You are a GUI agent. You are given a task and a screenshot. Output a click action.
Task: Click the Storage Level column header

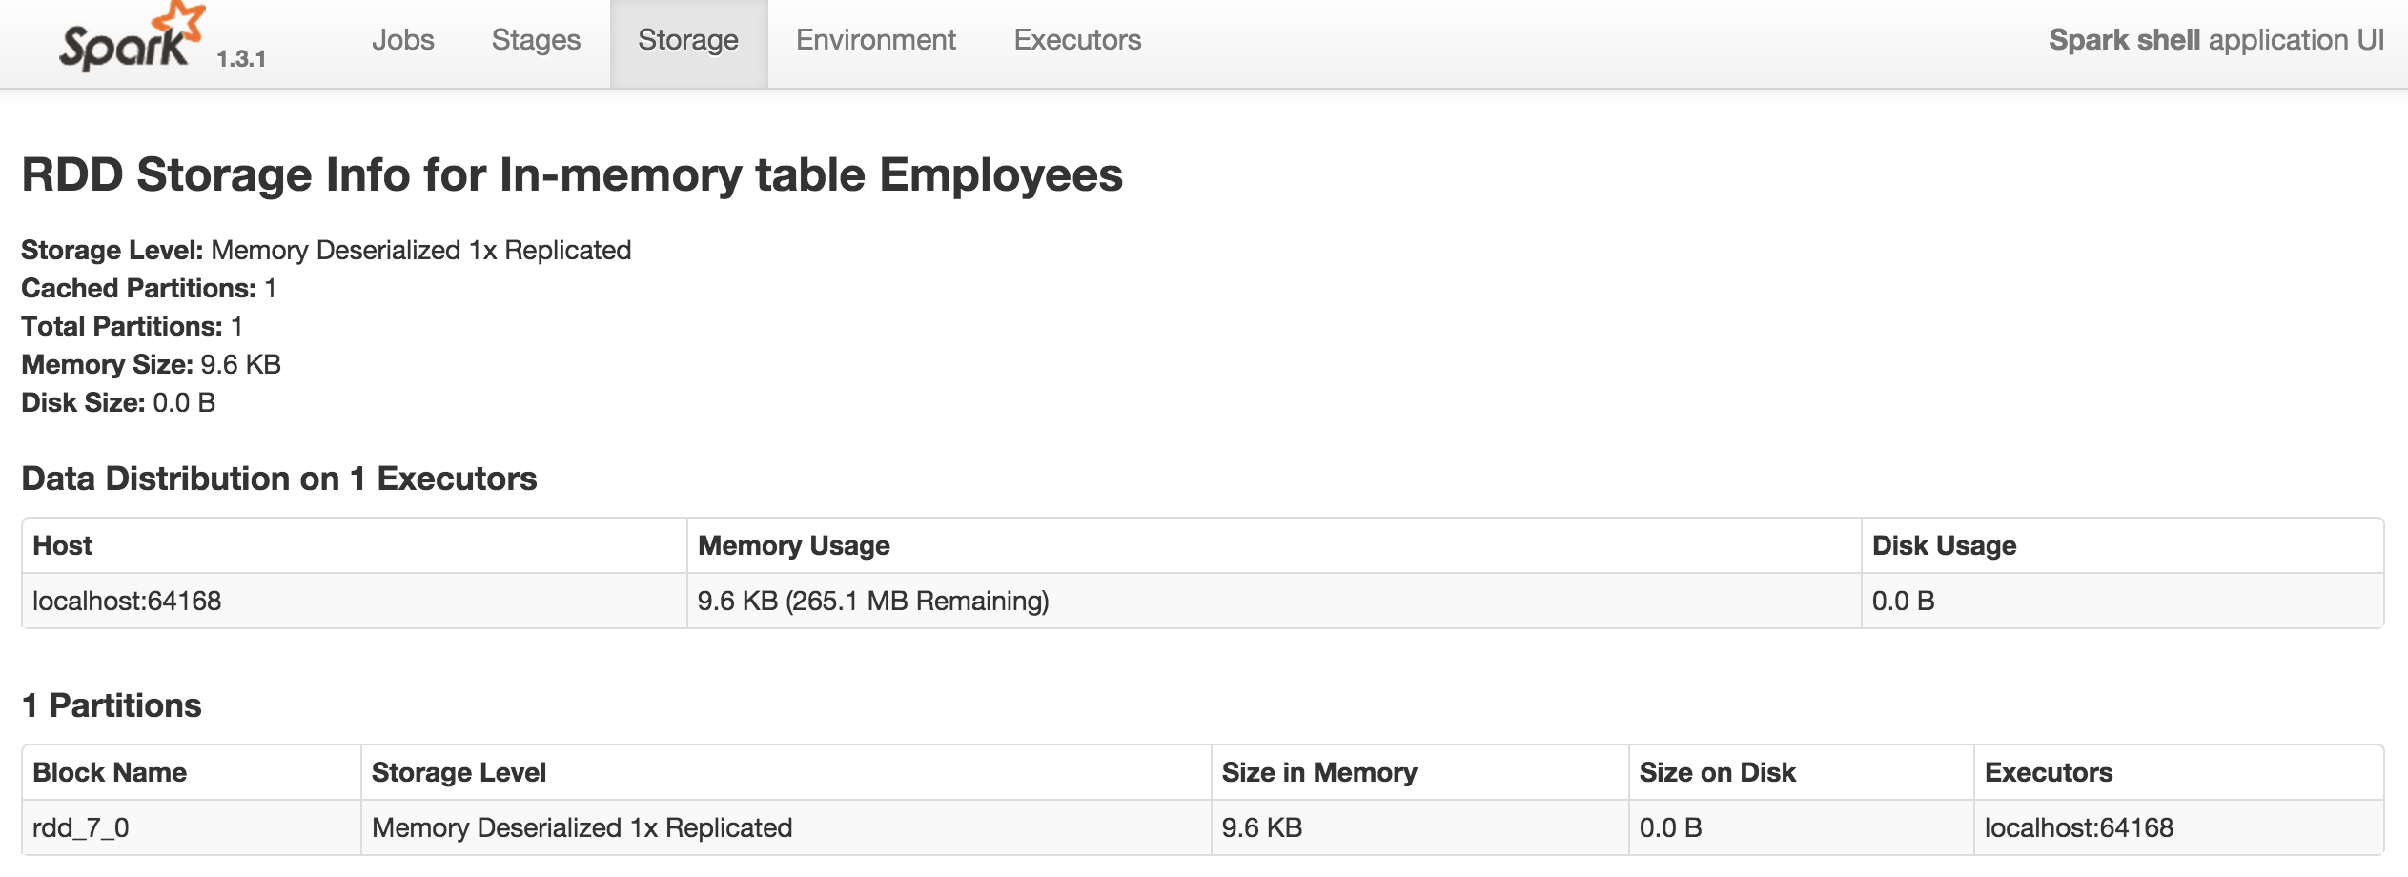click(x=459, y=772)
